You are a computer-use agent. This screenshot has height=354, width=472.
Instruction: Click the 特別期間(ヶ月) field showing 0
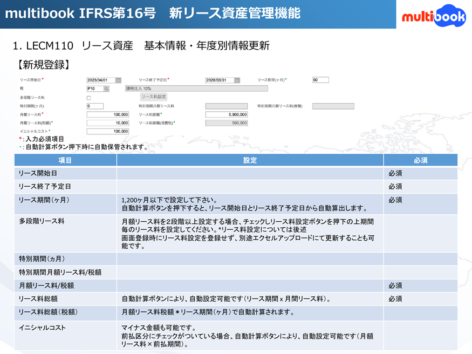point(95,106)
